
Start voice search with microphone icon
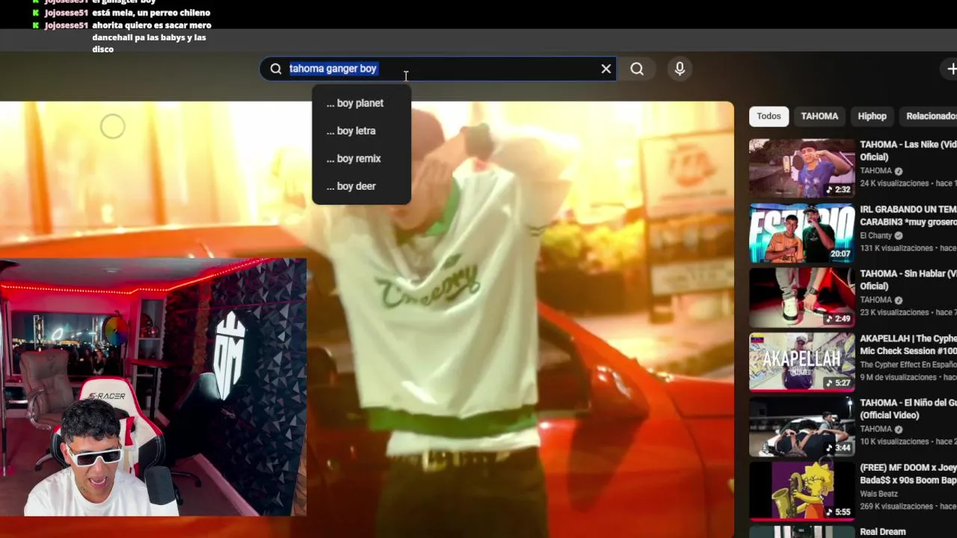pyautogui.click(x=680, y=69)
